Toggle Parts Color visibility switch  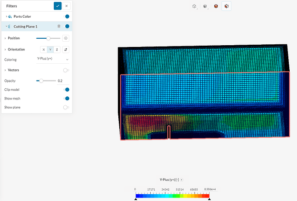(x=67, y=16)
